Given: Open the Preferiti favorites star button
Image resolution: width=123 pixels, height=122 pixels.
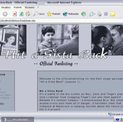Looking at the screenshot, I should coord(54,14).
